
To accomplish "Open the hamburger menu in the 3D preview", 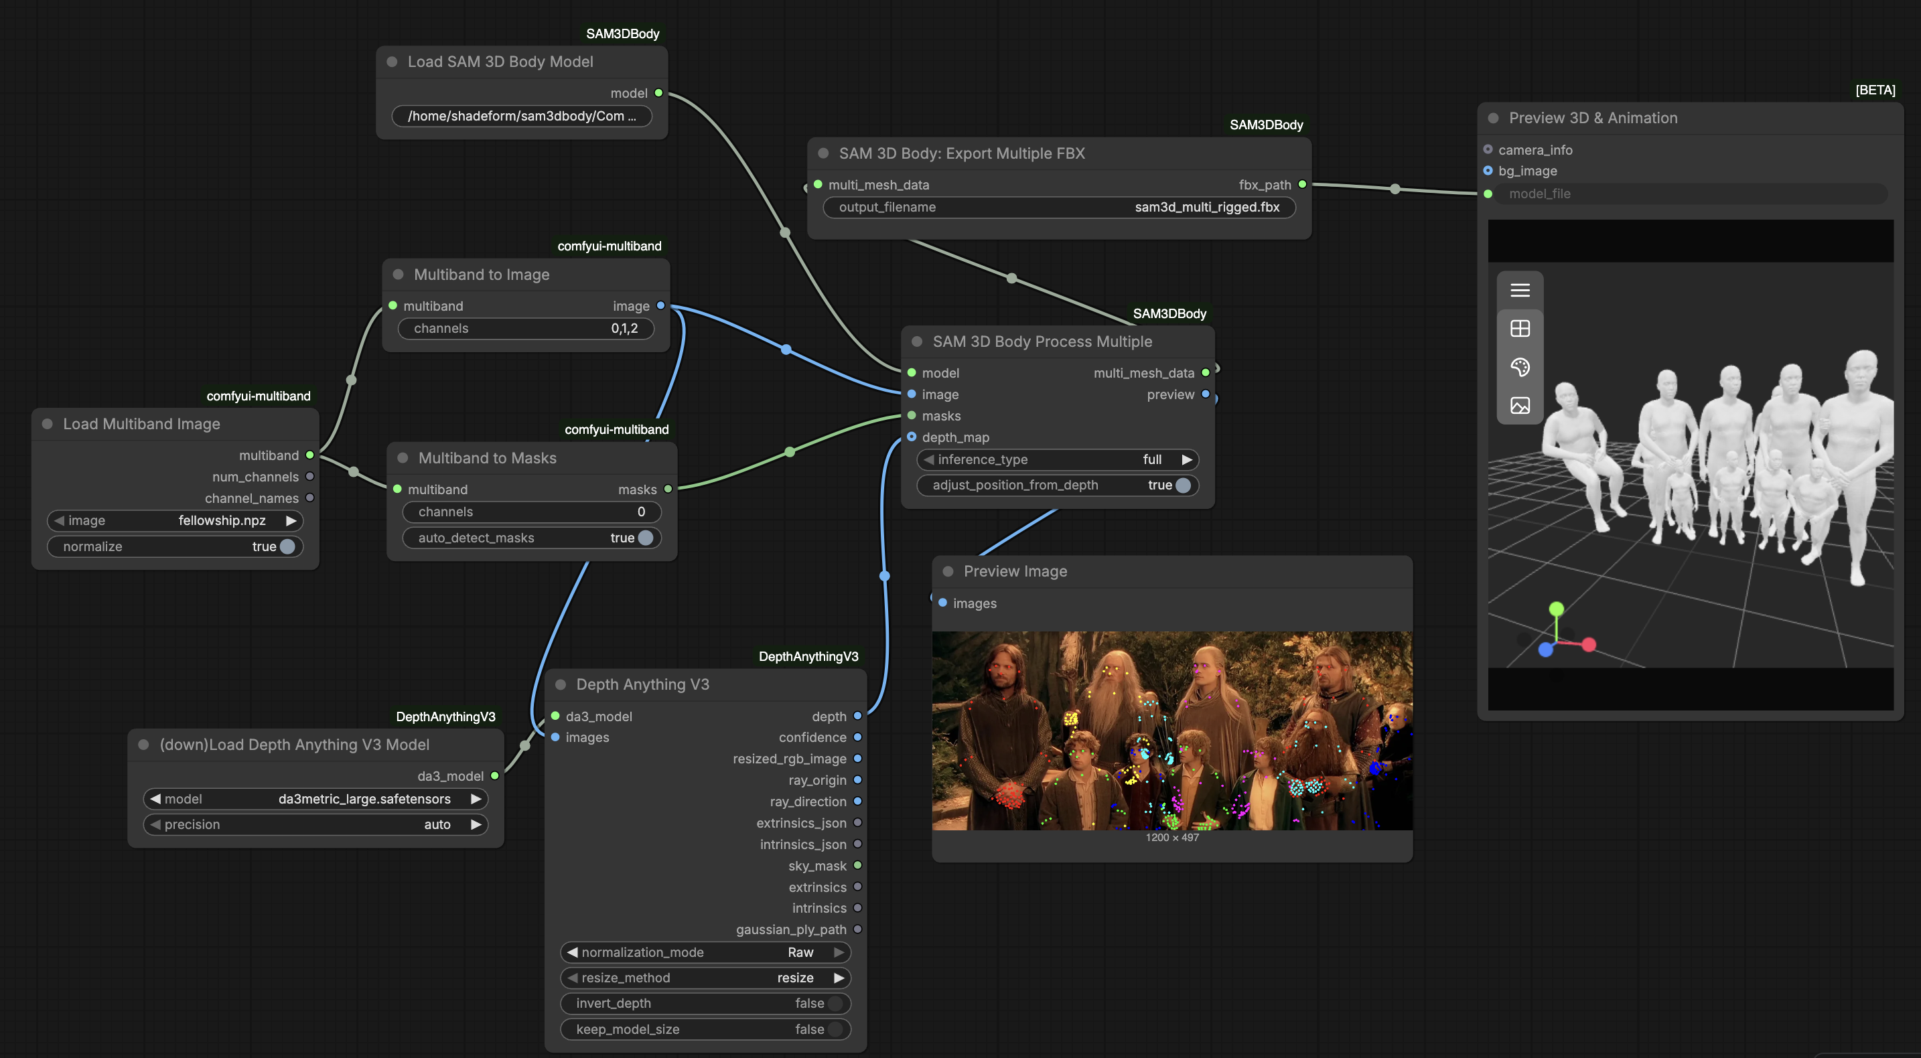I will click(x=1520, y=290).
